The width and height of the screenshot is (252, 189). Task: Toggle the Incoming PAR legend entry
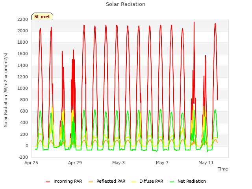[x=64, y=181]
